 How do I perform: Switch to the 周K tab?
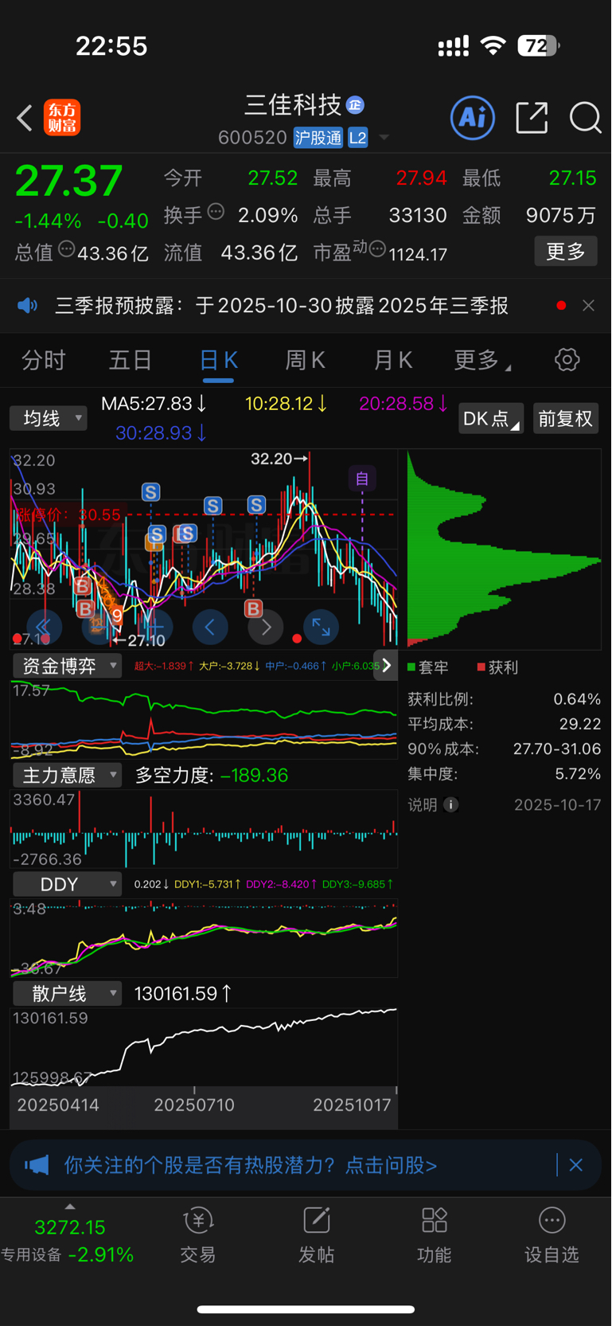(306, 361)
